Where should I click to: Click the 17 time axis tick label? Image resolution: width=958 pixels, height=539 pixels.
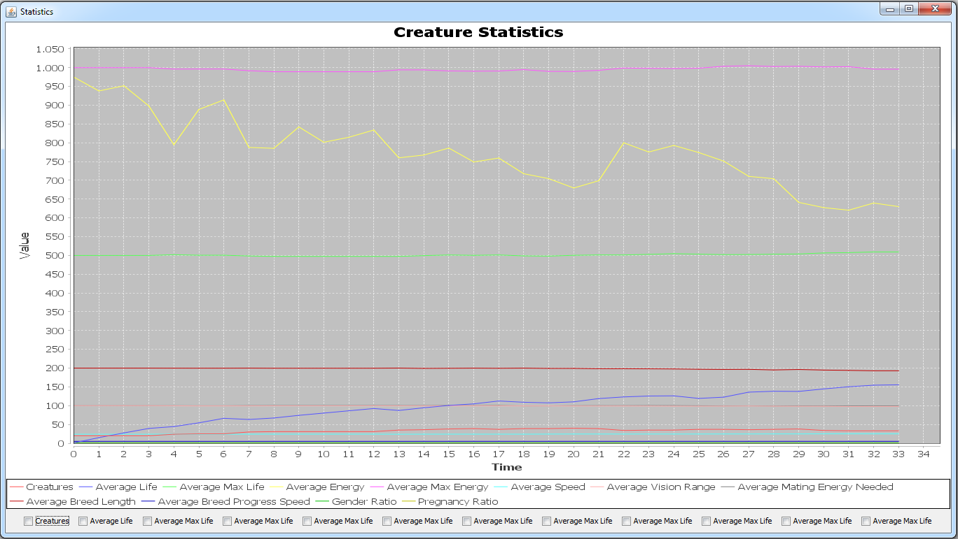(x=499, y=454)
